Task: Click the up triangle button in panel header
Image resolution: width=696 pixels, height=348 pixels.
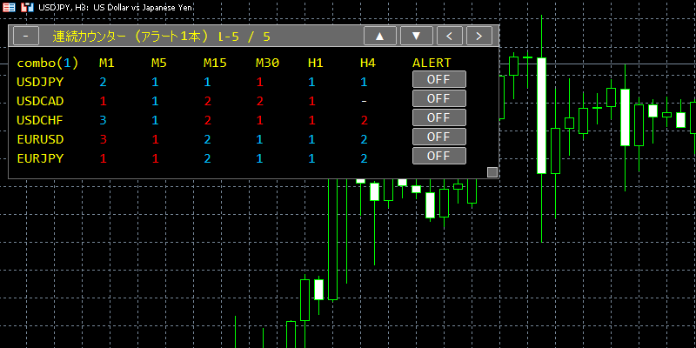Action: [380, 36]
